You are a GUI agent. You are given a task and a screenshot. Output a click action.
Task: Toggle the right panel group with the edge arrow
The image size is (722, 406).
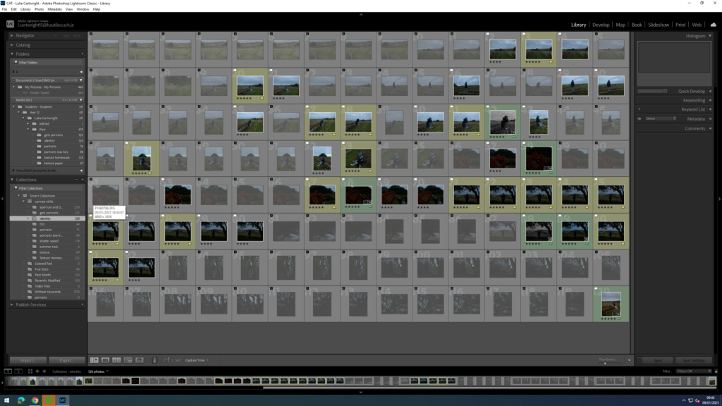[720, 199]
